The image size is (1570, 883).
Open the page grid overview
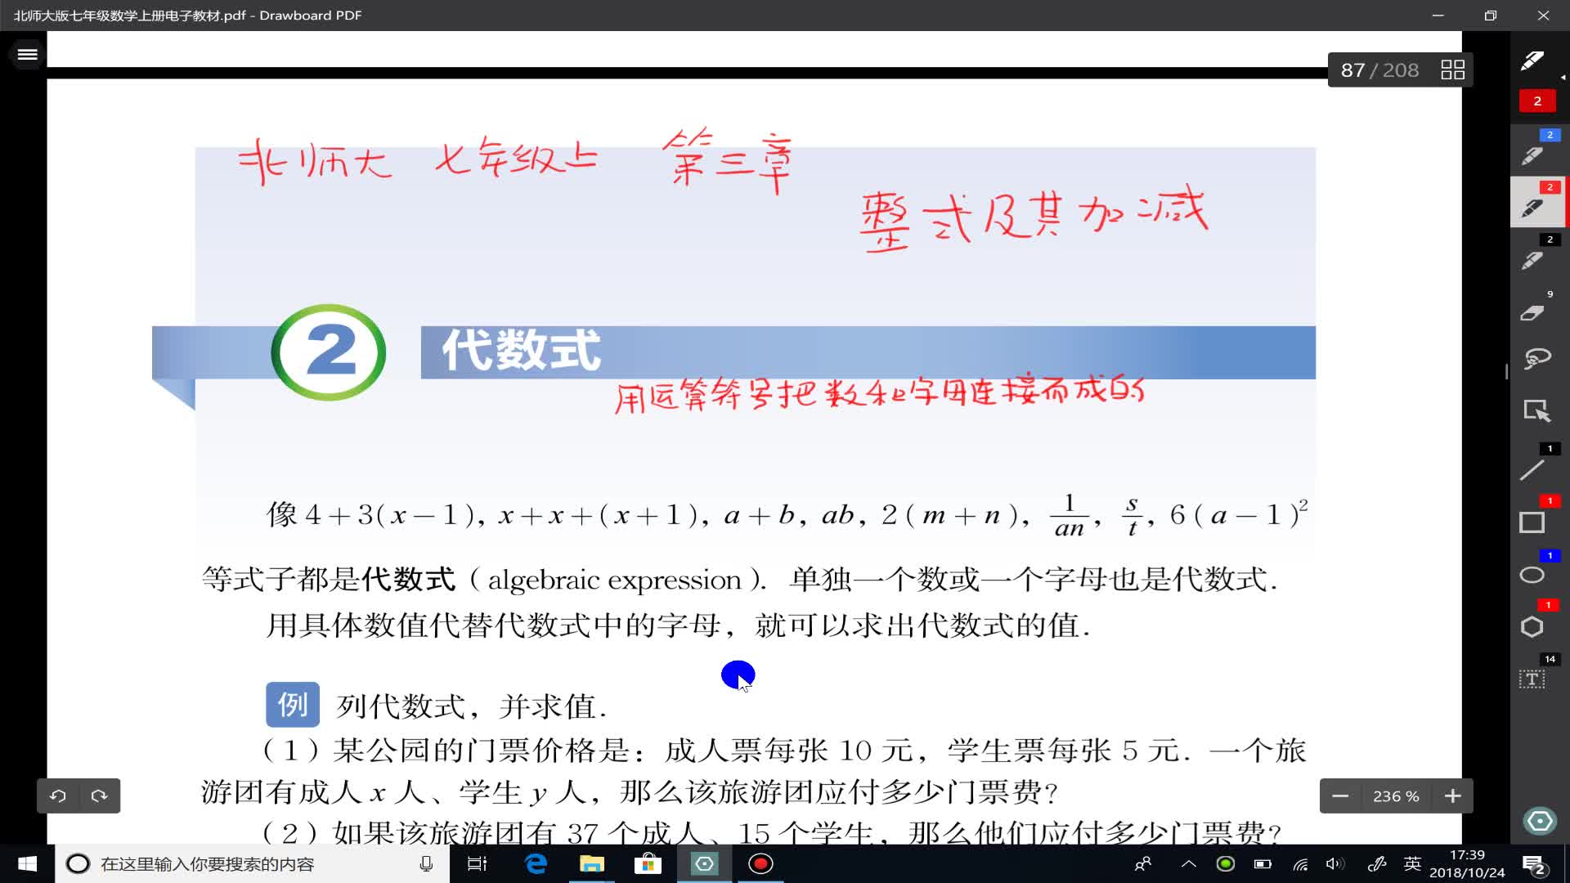[x=1453, y=69]
